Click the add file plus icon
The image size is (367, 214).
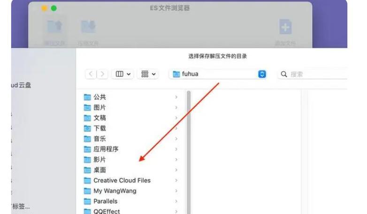point(285,27)
